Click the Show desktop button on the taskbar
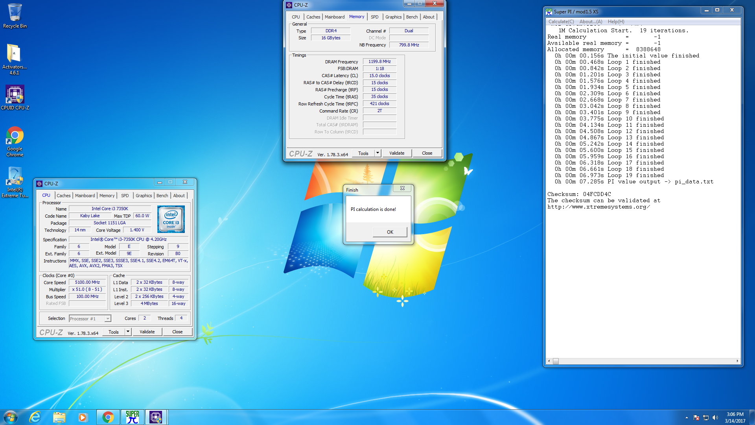The height and width of the screenshot is (425, 755). [752, 417]
